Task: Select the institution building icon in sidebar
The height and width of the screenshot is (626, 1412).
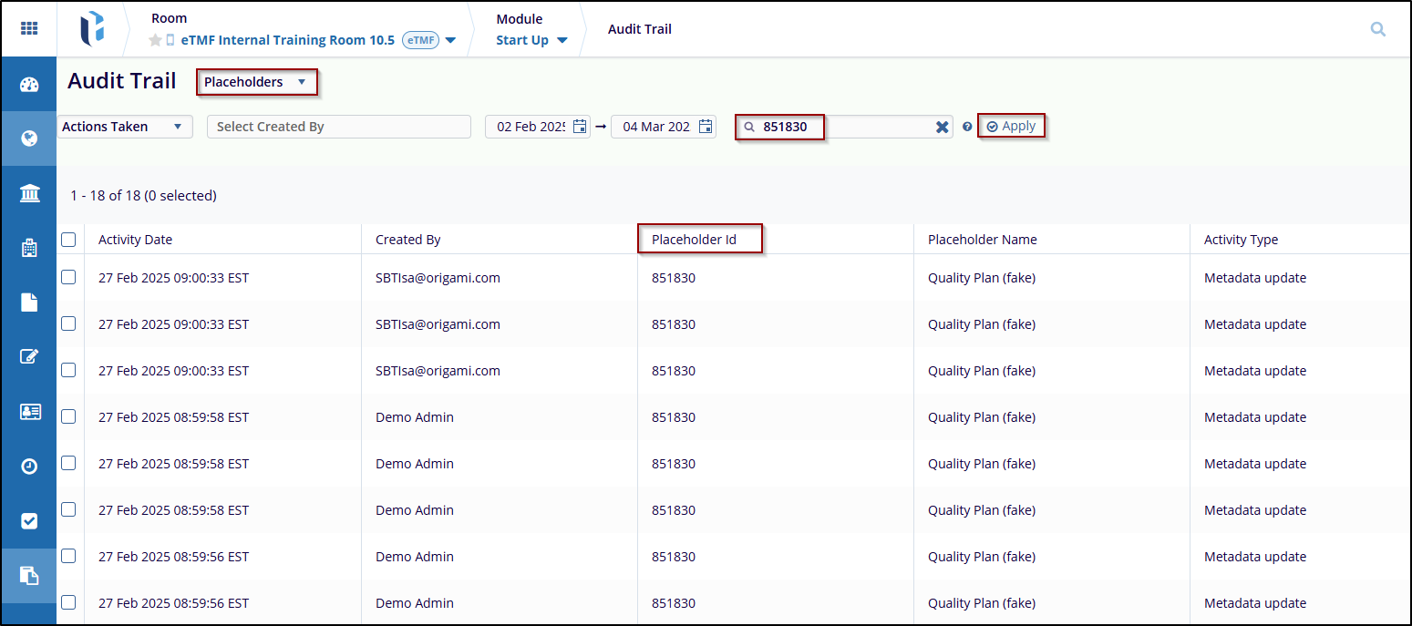Action: 29,192
